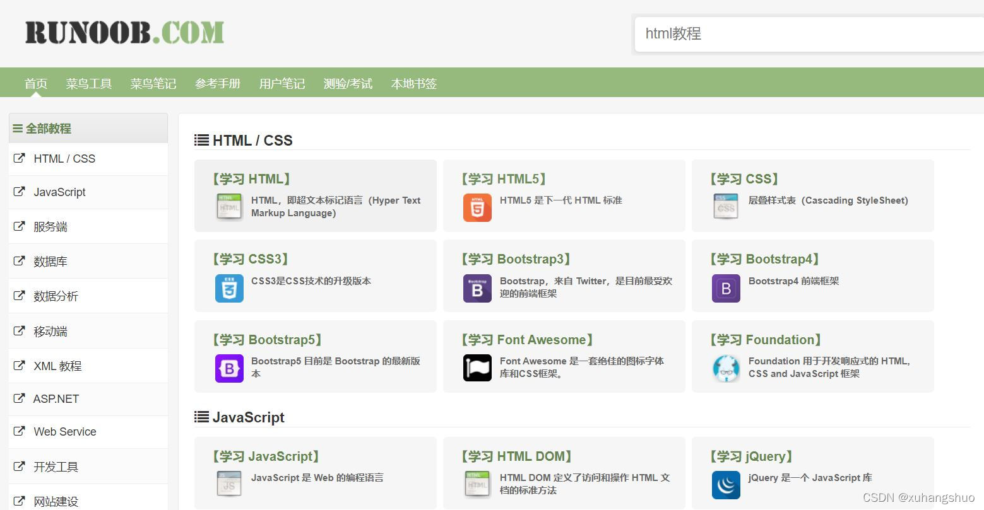Click the Foundation yeti icon
The width and height of the screenshot is (984, 510).
pos(726,369)
